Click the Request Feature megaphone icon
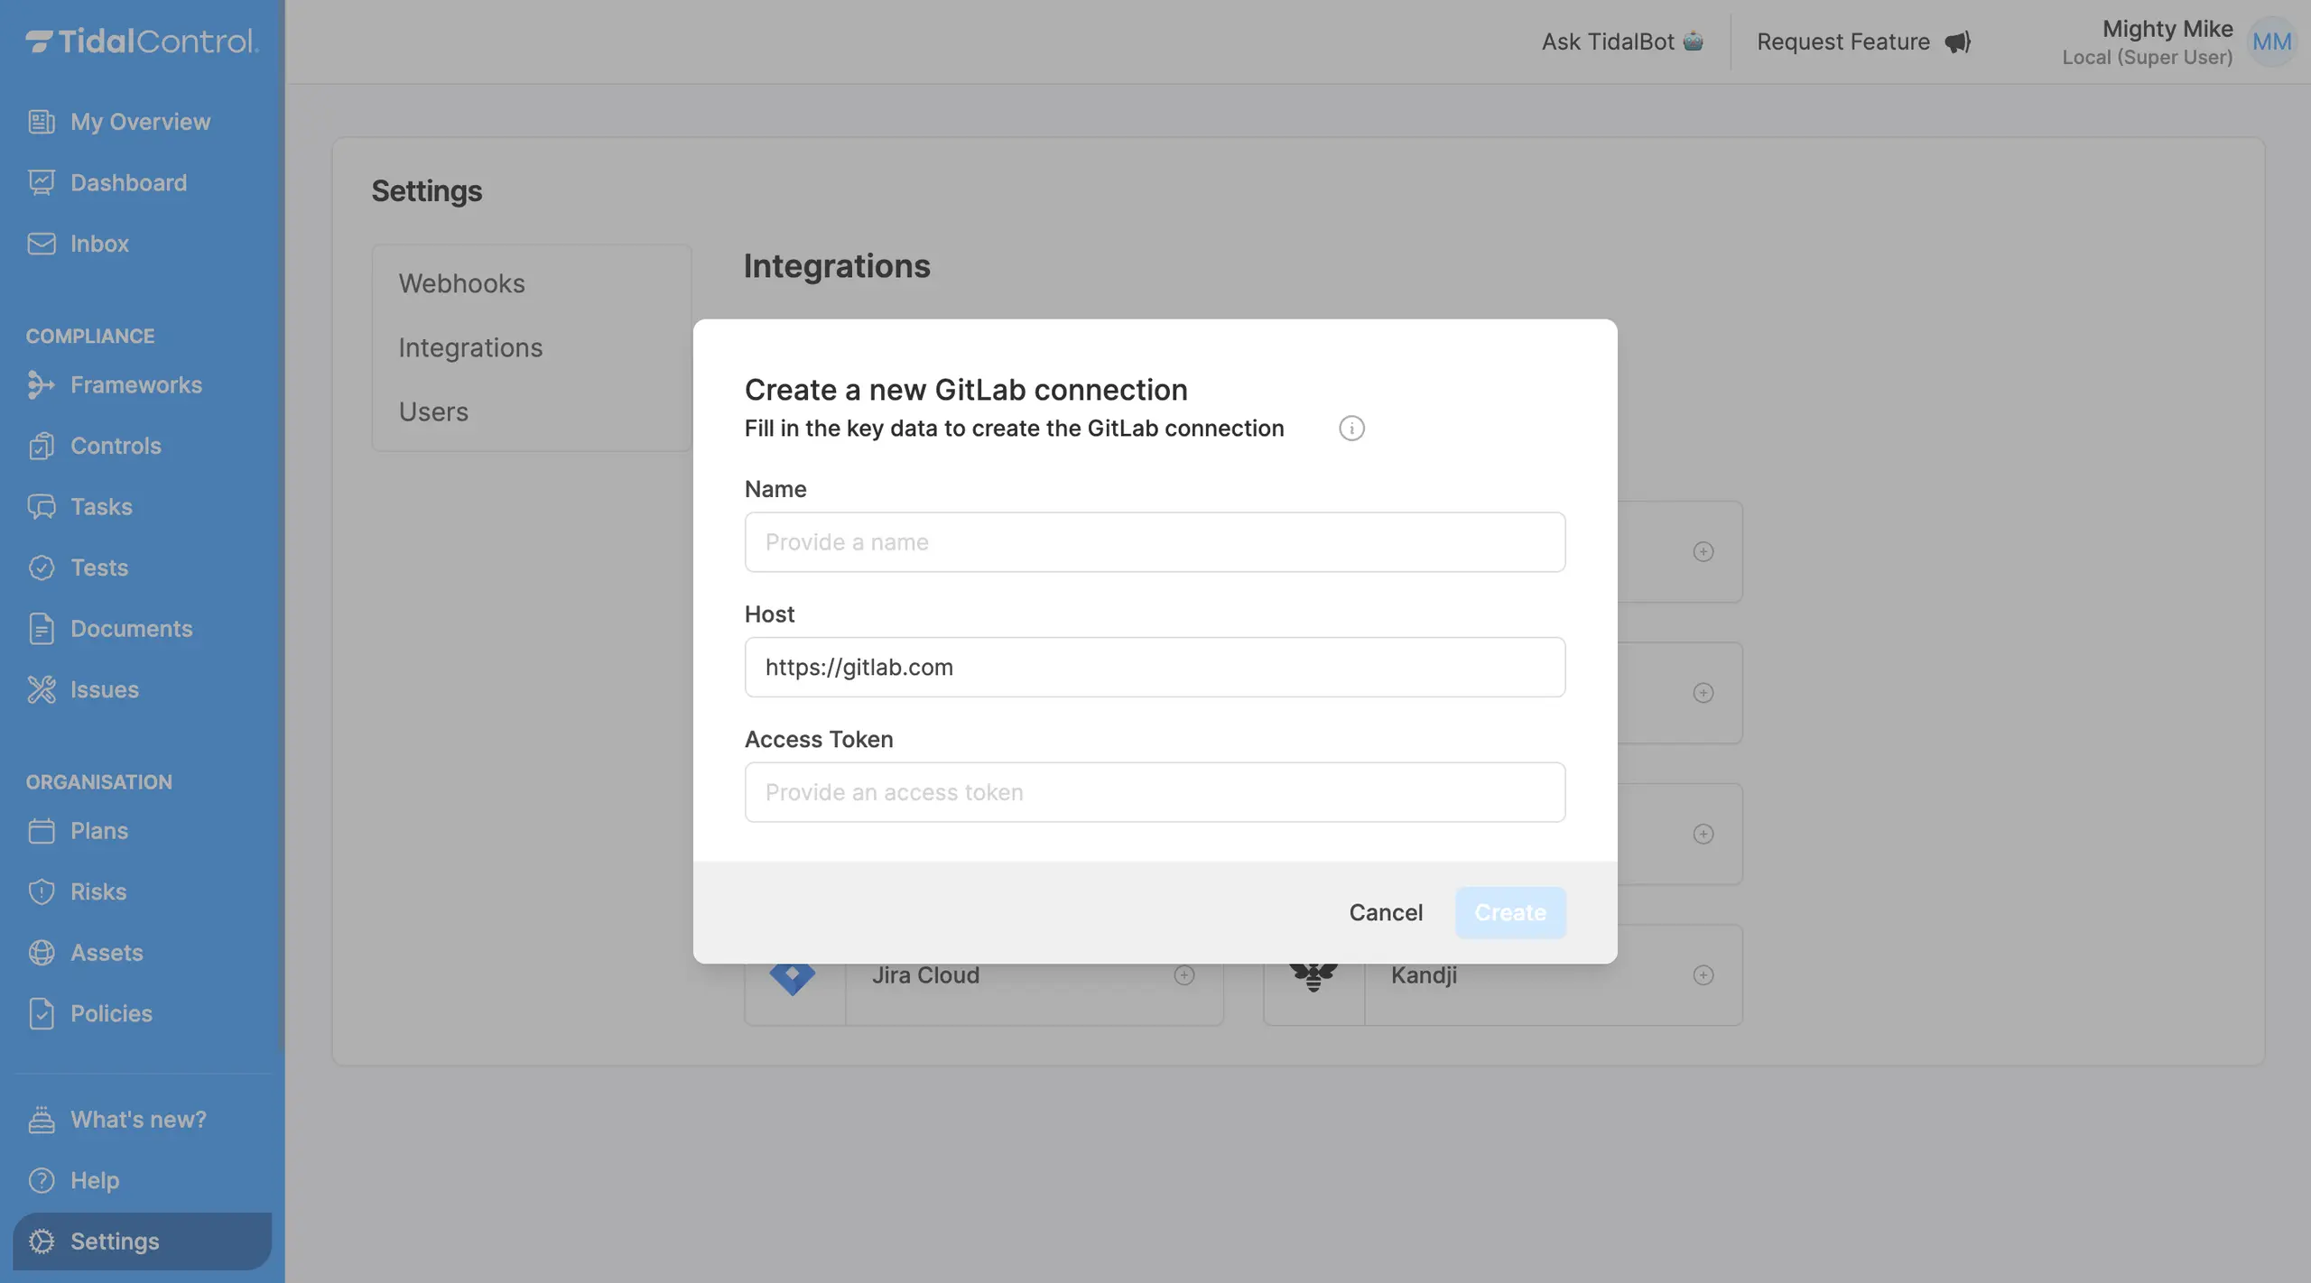Image resolution: width=2311 pixels, height=1283 pixels. (x=1957, y=42)
